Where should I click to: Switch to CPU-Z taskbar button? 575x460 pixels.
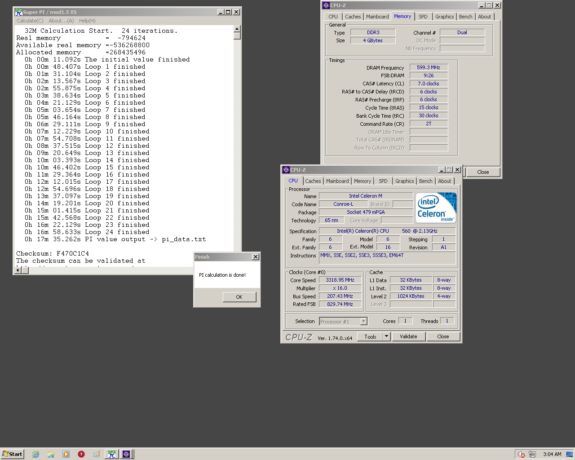(x=127, y=454)
